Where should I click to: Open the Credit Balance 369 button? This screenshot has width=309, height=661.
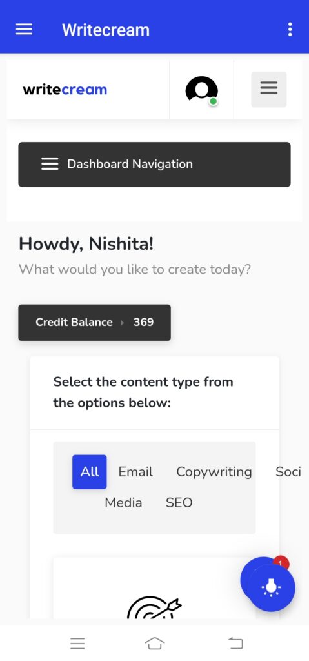[94, 323]
